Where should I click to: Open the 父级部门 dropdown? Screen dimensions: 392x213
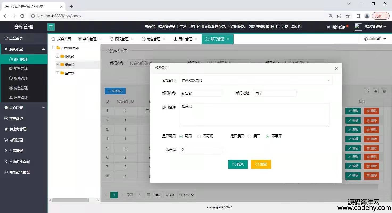click(255, 80)
